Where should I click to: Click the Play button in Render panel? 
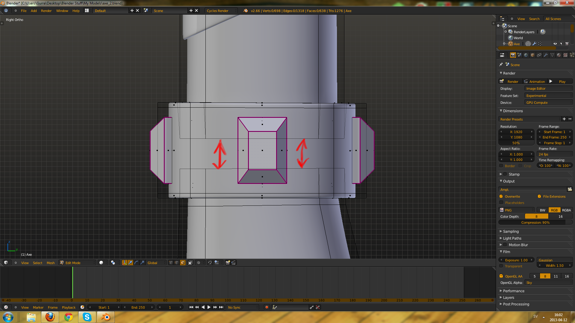[560, 81]
